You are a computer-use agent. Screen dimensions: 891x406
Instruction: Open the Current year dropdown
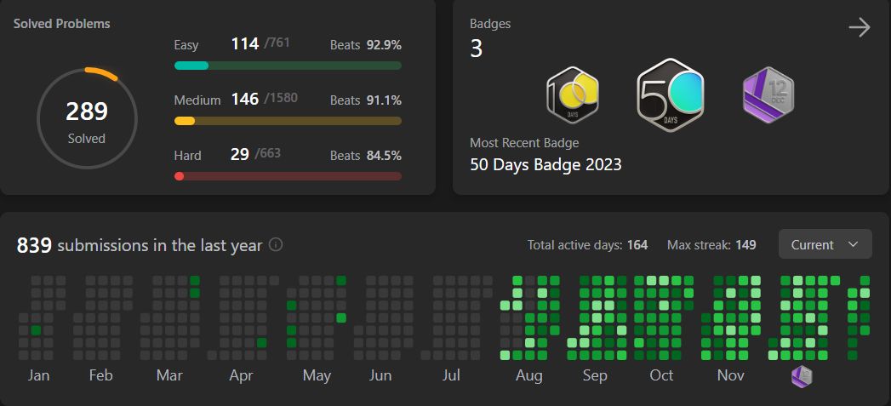click(825, 244)
